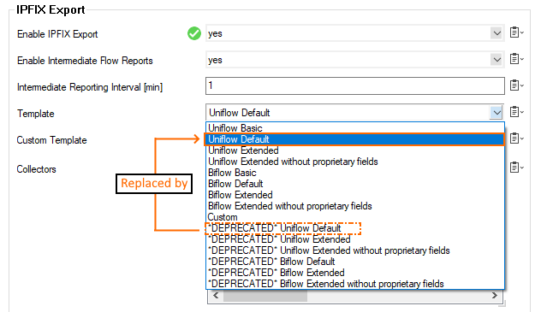The width and height of the screenshot is (541, 312).
Task: Select Biflow Extended without proprietary fields
Action: pos(355,206)
